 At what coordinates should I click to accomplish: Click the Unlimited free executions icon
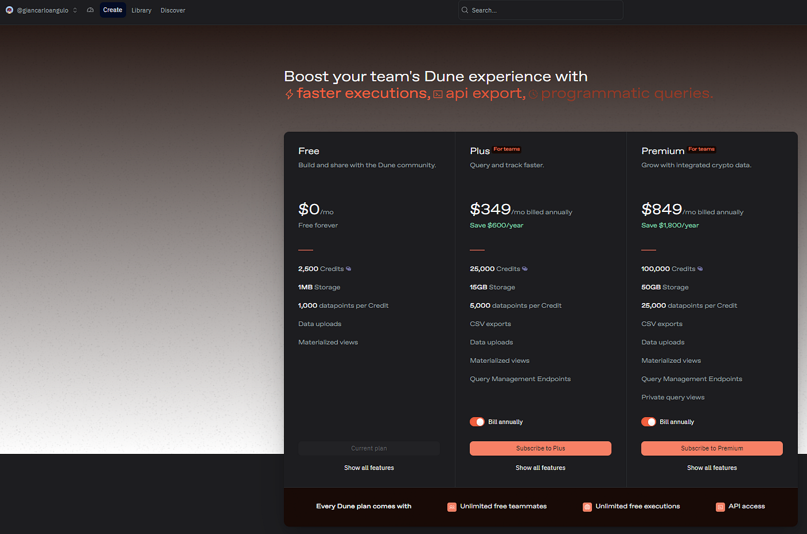point(587,507)
